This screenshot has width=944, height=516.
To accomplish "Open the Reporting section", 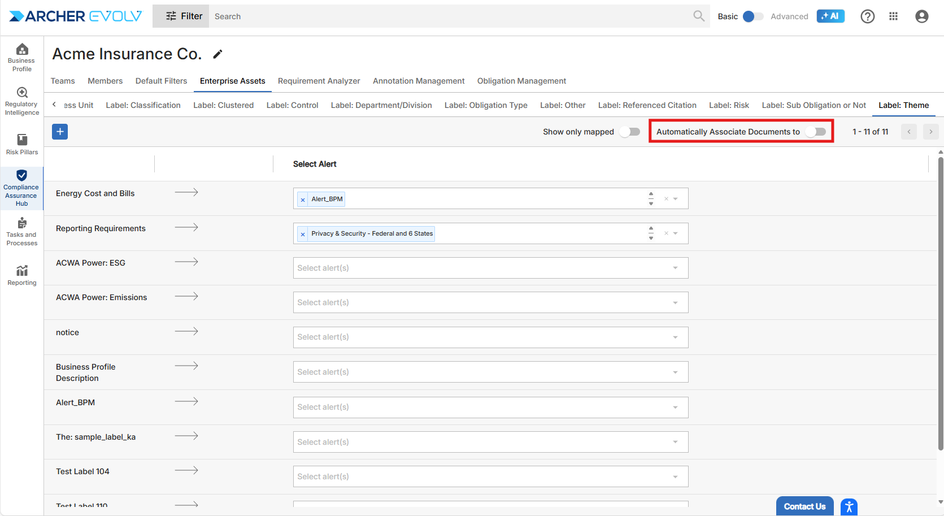I will [x=21, y=275].
